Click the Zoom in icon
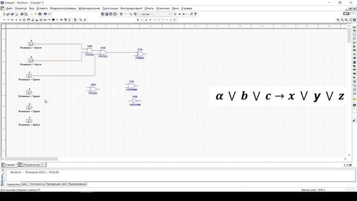Viewport: 357px width, 201px height. (338, 20)
